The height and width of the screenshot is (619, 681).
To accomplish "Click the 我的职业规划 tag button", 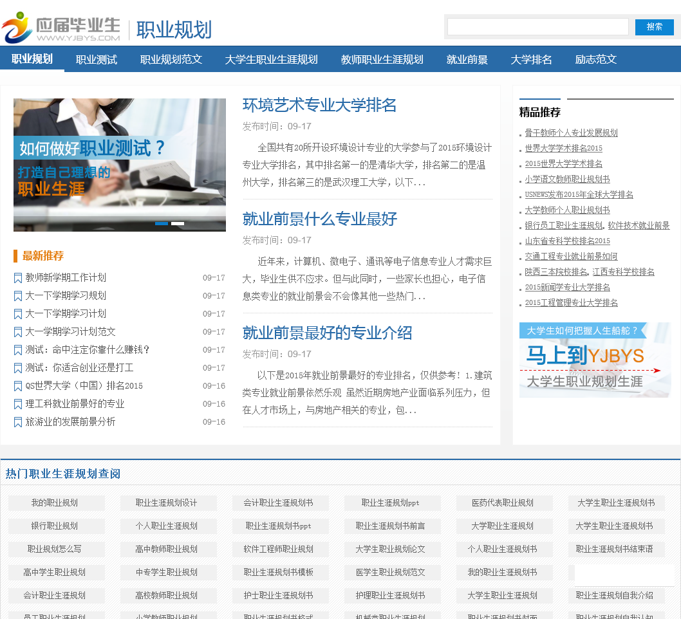I will pos(57,503).
